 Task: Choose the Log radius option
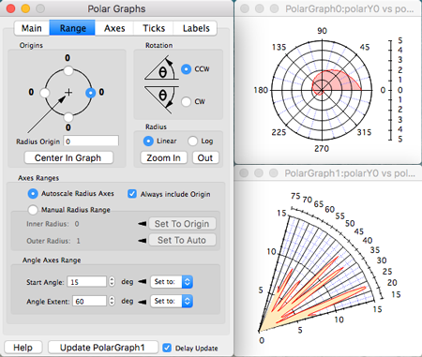pyautogui.click(x=192, y=141)
